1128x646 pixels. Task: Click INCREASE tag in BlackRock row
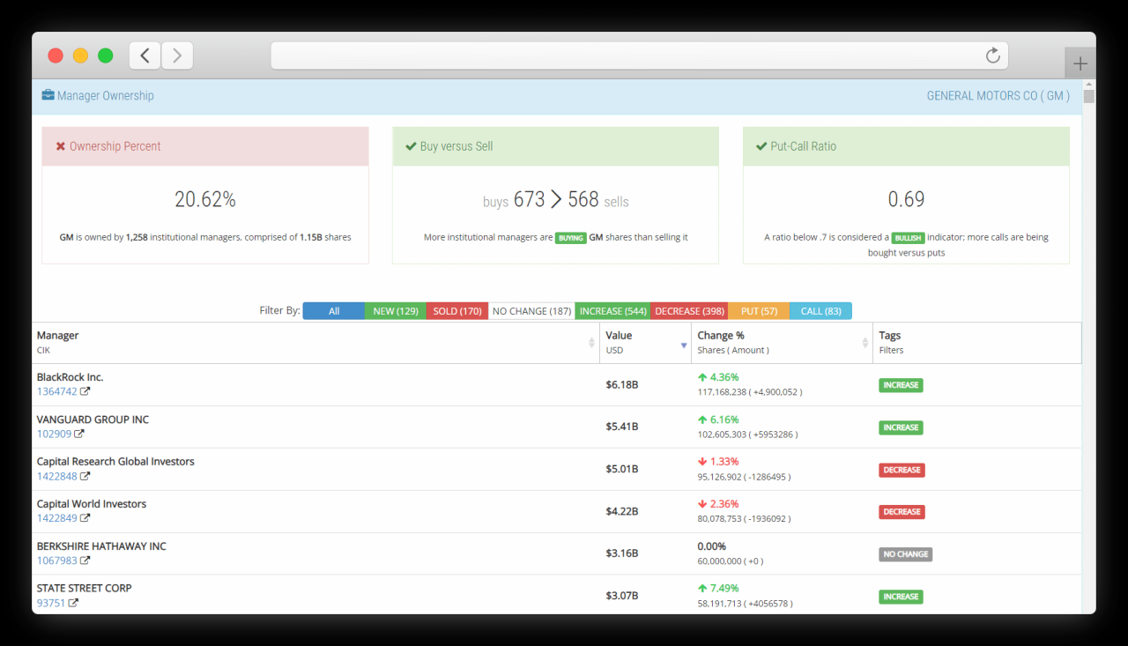pyautogui.click(x=901, y=385)
